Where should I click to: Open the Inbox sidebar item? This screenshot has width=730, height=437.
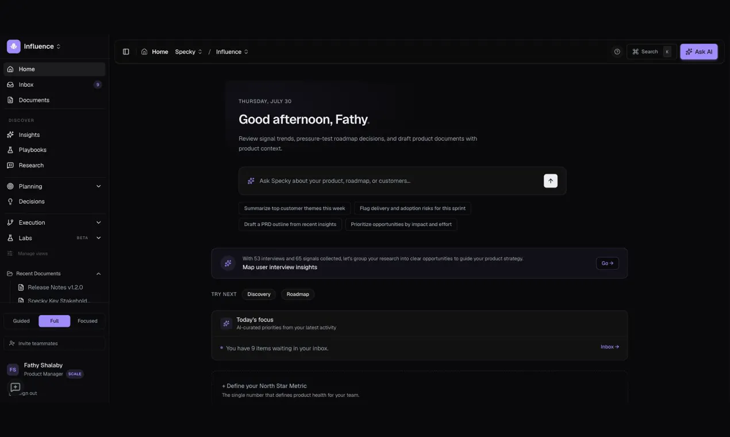tap(55, 85)
